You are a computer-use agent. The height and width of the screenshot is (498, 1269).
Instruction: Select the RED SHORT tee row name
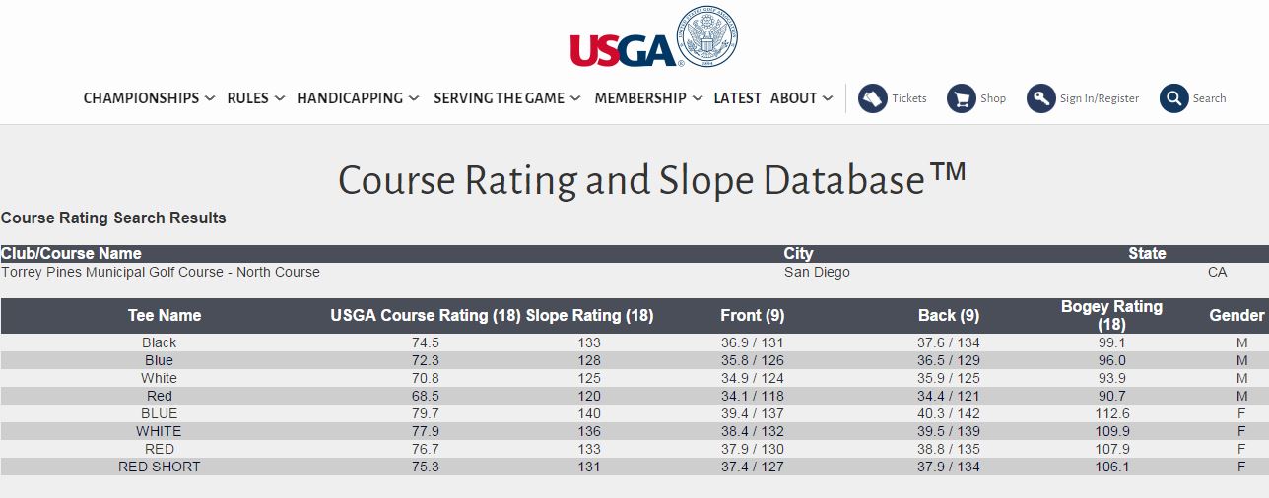click(x=159, y=467)
